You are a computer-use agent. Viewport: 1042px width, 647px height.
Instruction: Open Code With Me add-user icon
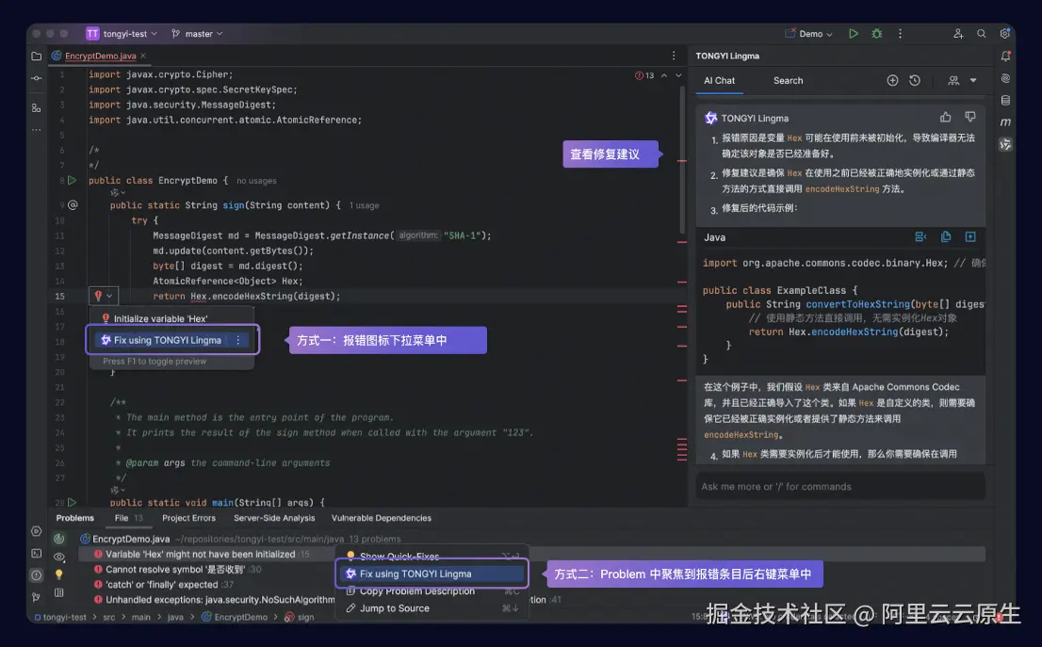click(958, 33)
